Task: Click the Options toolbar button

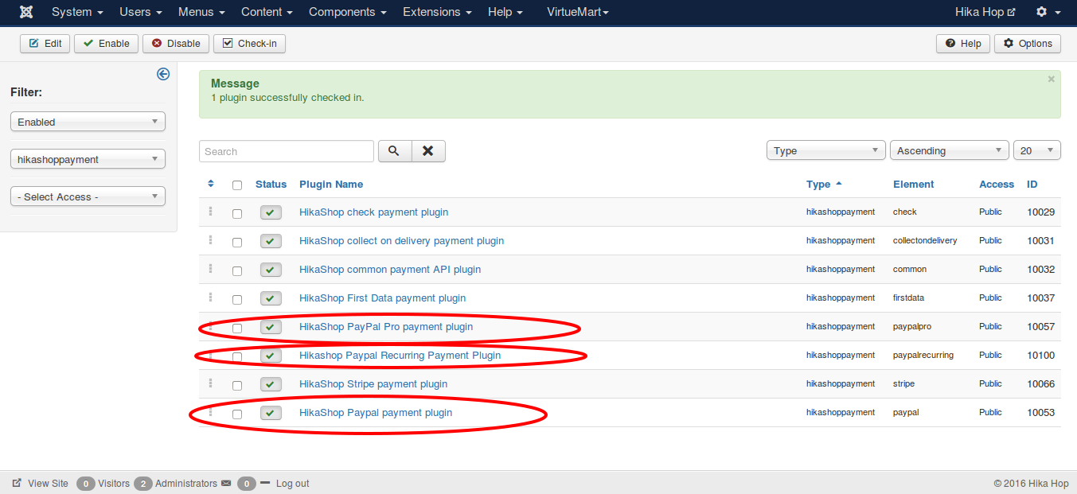Action: [x=1028, y=44]
